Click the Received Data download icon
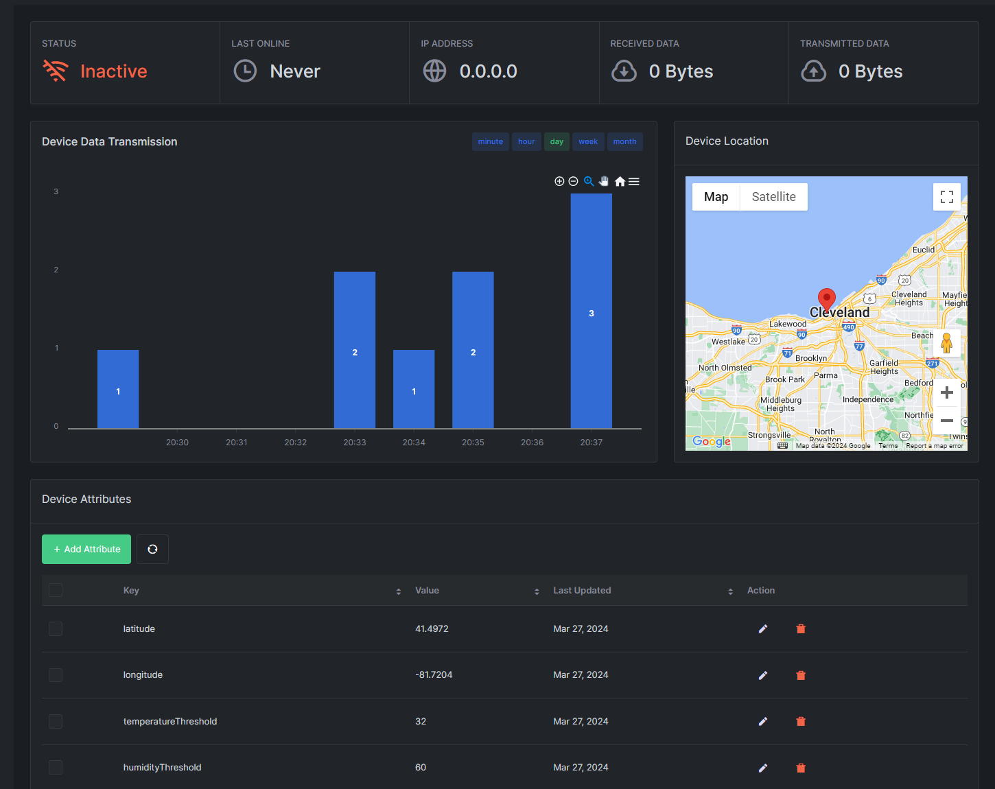 624,71
